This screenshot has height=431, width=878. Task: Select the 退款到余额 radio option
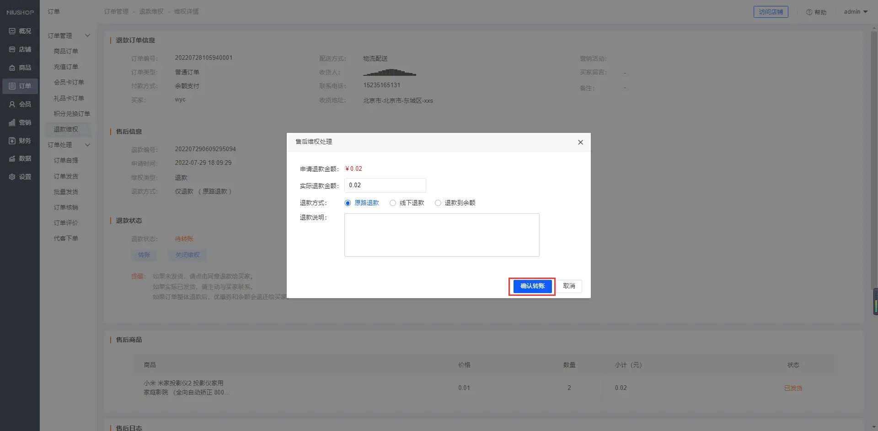click(438, 203)
